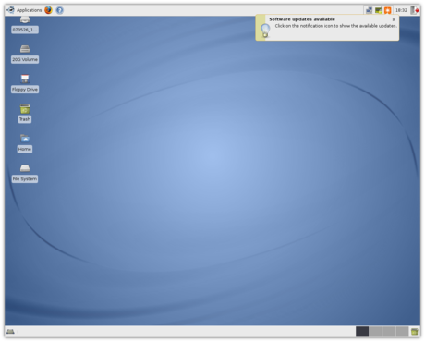This screenshot has height=342, width=425.
Task: Switch to the second workspace
Action: [375, 332]
